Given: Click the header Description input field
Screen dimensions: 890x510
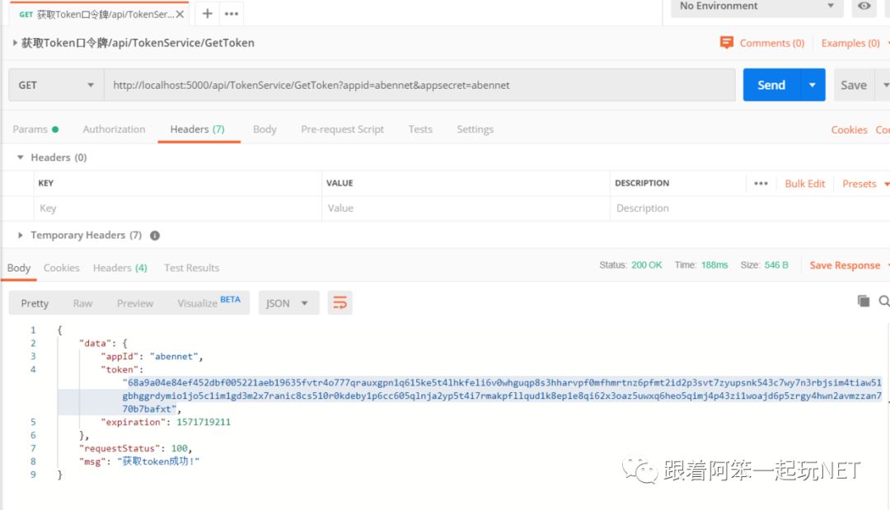Looking at the screenshot, I should point(749,208).
